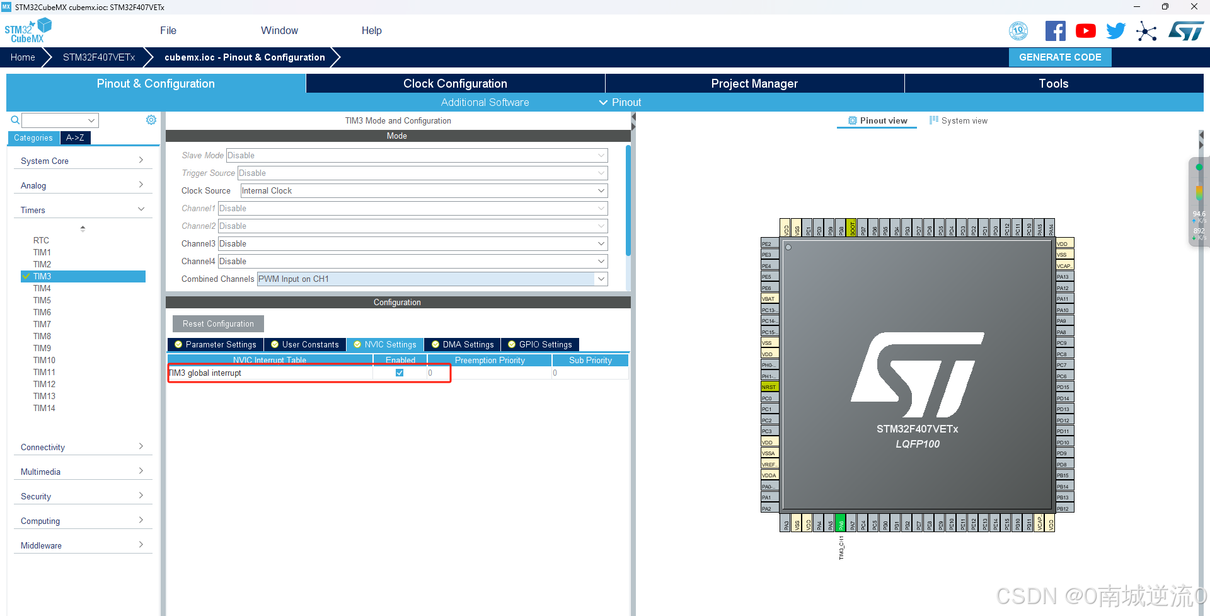This screenshot has height=616, width=1210.
Task: Open the Parameter Settings tab
Action: pos(215,344)
